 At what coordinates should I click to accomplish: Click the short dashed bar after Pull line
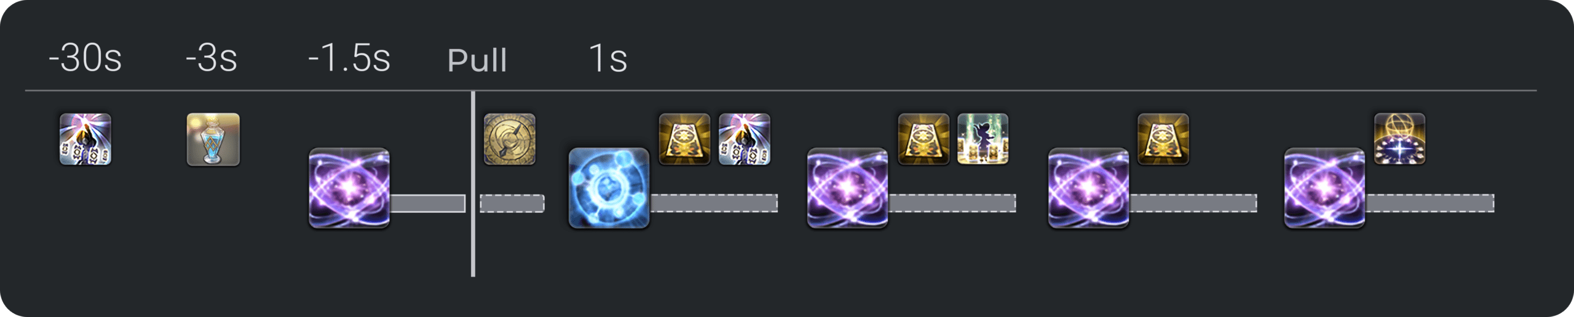[512, 204]
